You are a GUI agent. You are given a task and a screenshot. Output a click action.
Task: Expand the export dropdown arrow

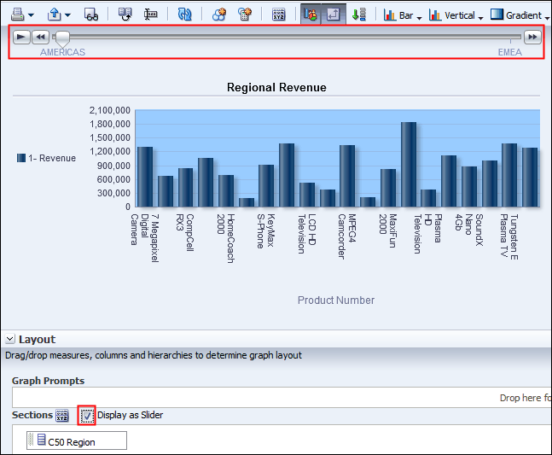[68, 15]
